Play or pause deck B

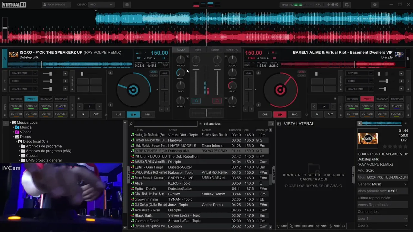280,114
